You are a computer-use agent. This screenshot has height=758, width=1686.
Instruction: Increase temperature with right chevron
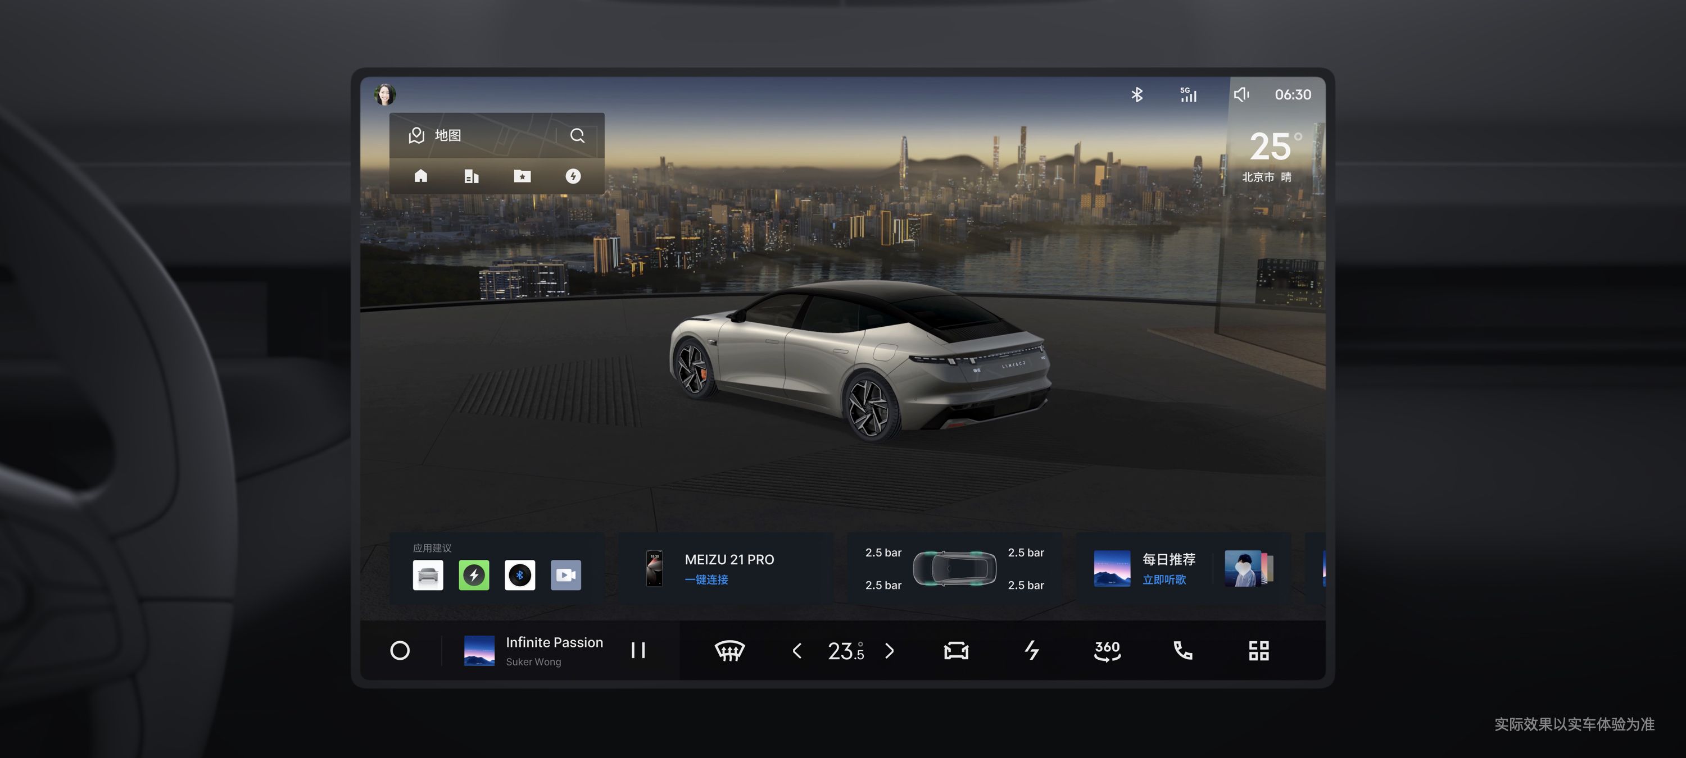[890, 651]
